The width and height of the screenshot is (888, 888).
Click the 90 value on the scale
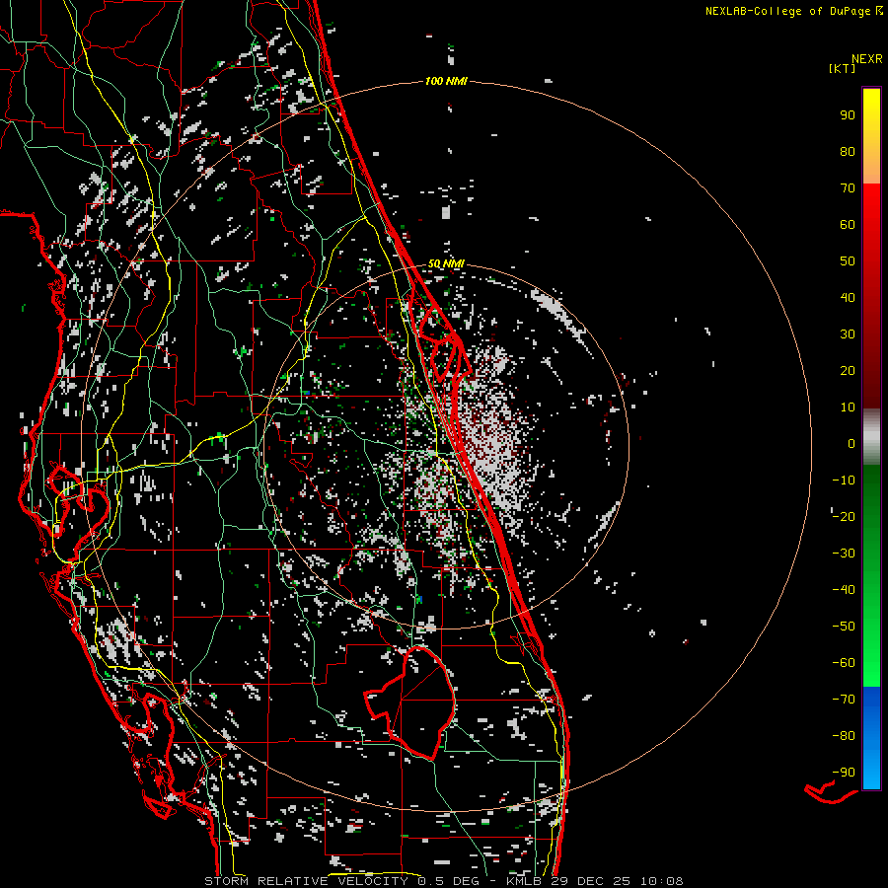[x=847, y=114]
